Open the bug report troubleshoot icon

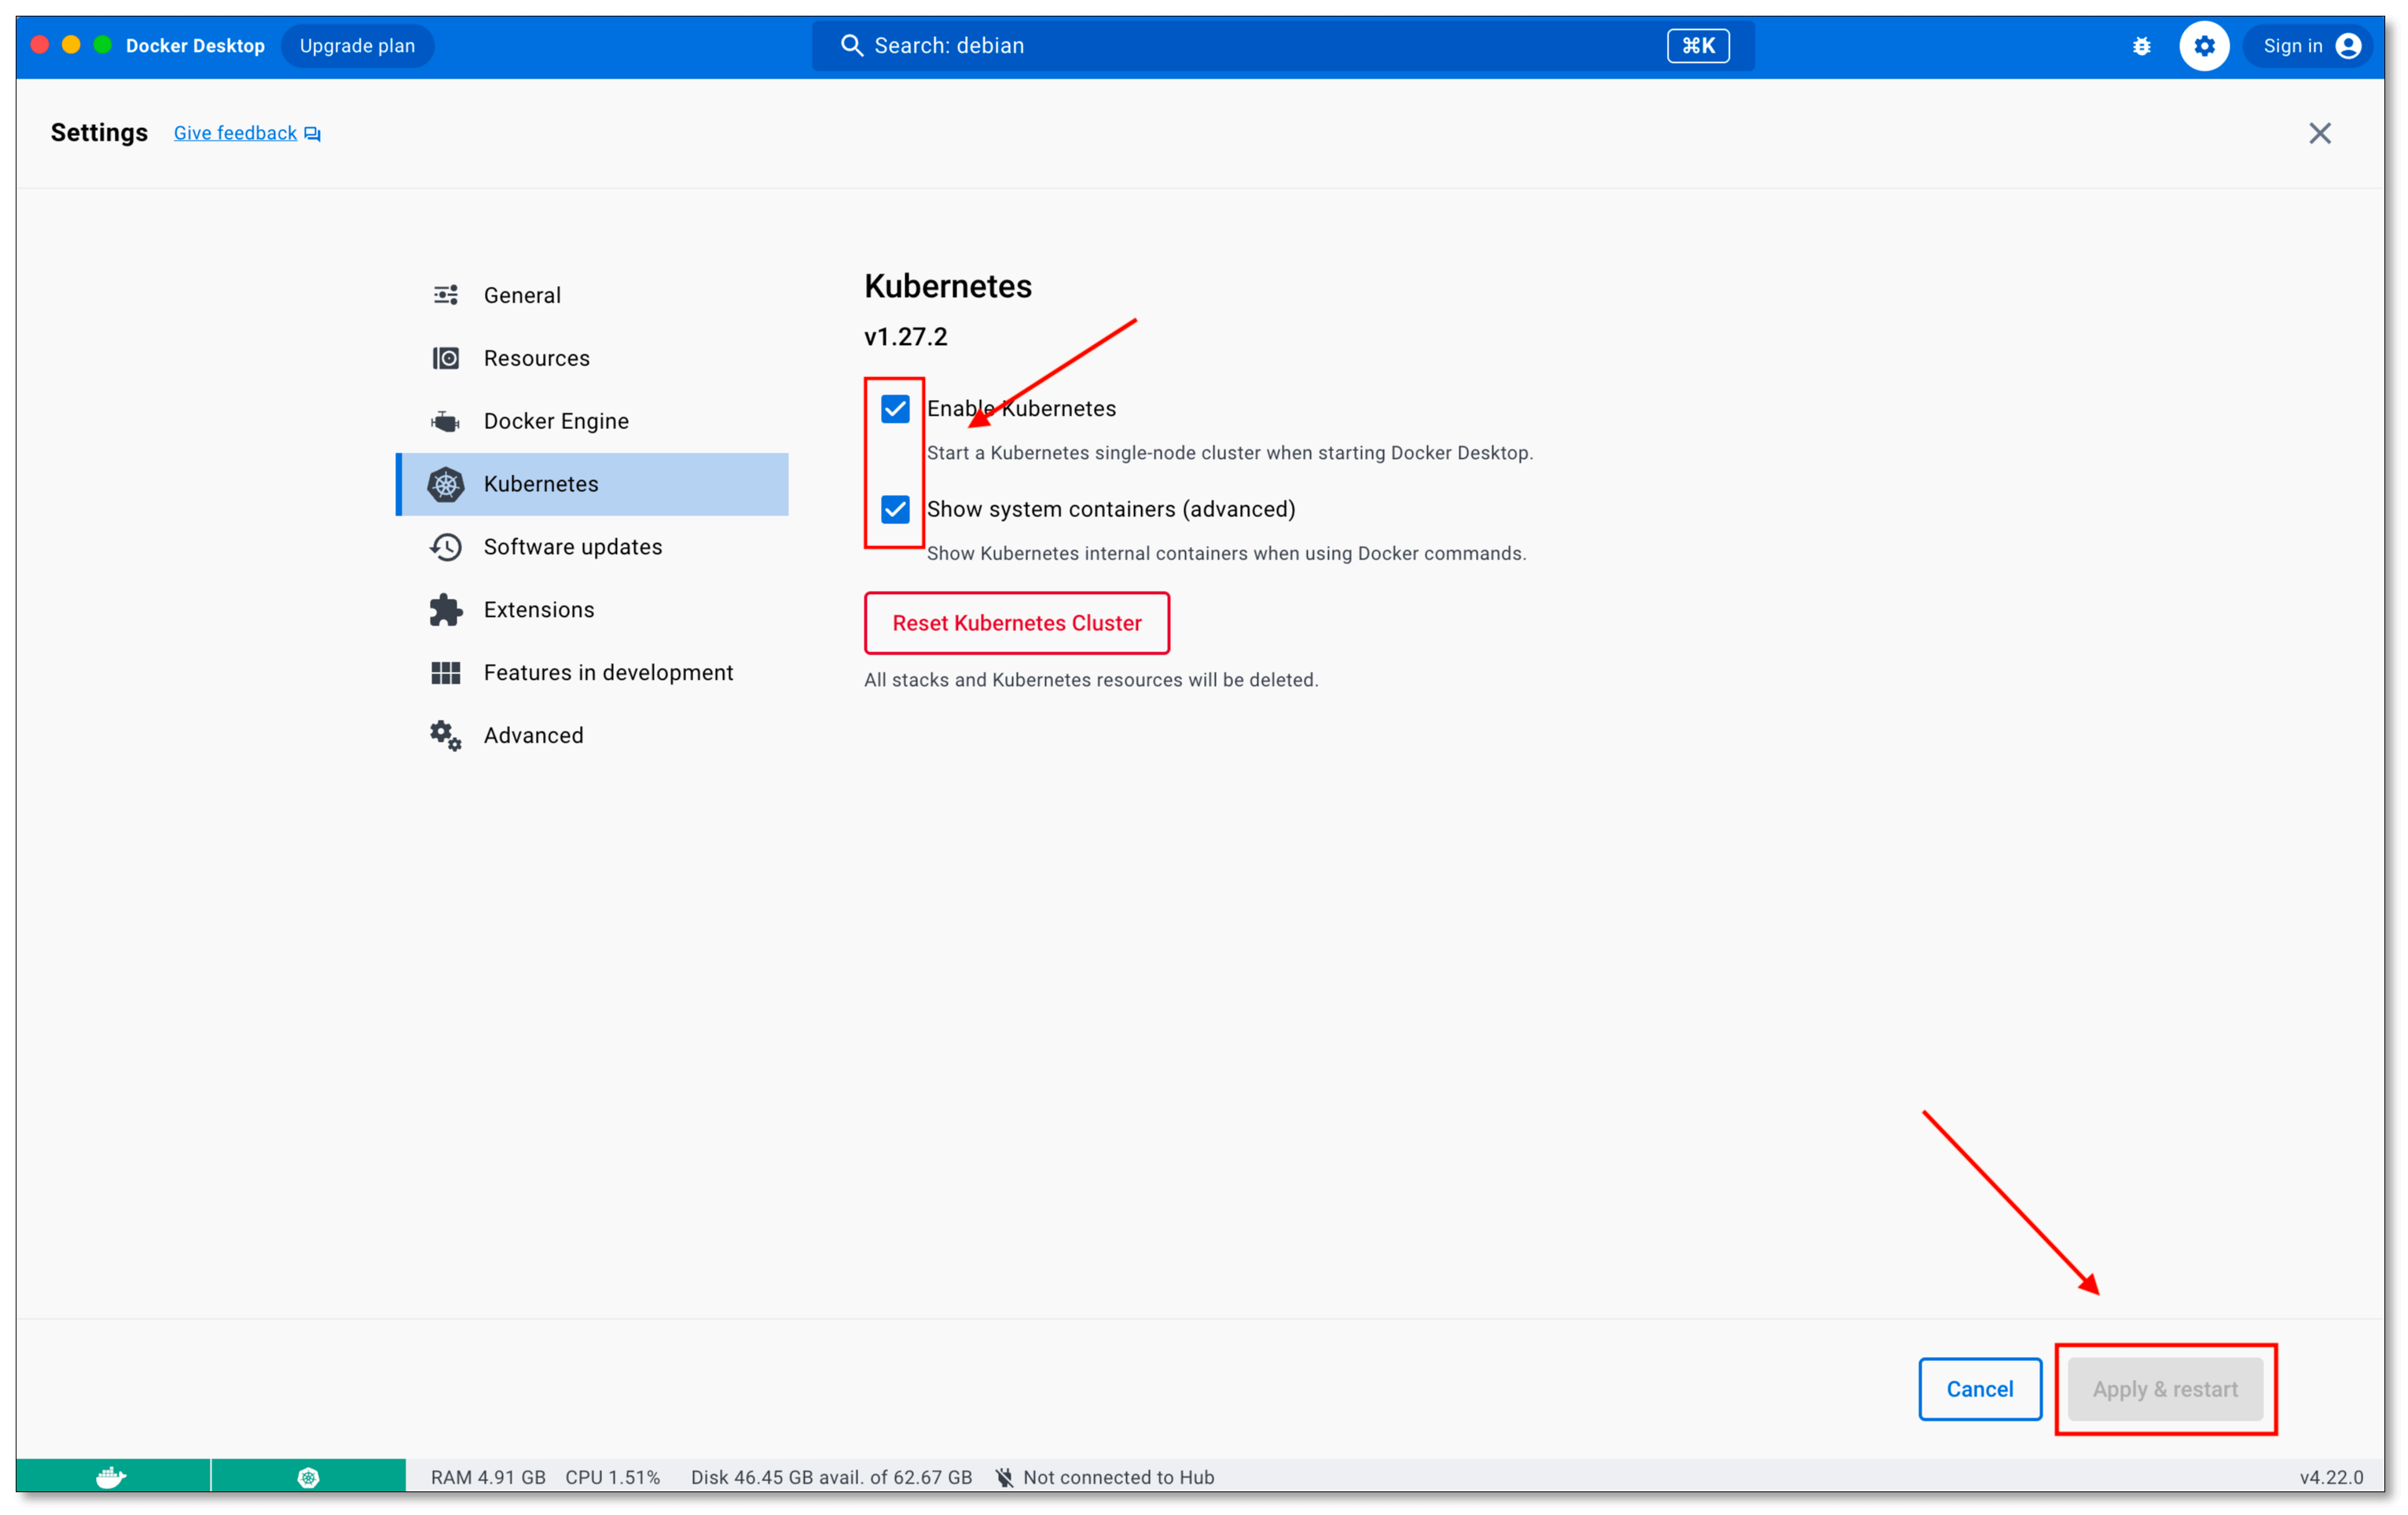2141,46
